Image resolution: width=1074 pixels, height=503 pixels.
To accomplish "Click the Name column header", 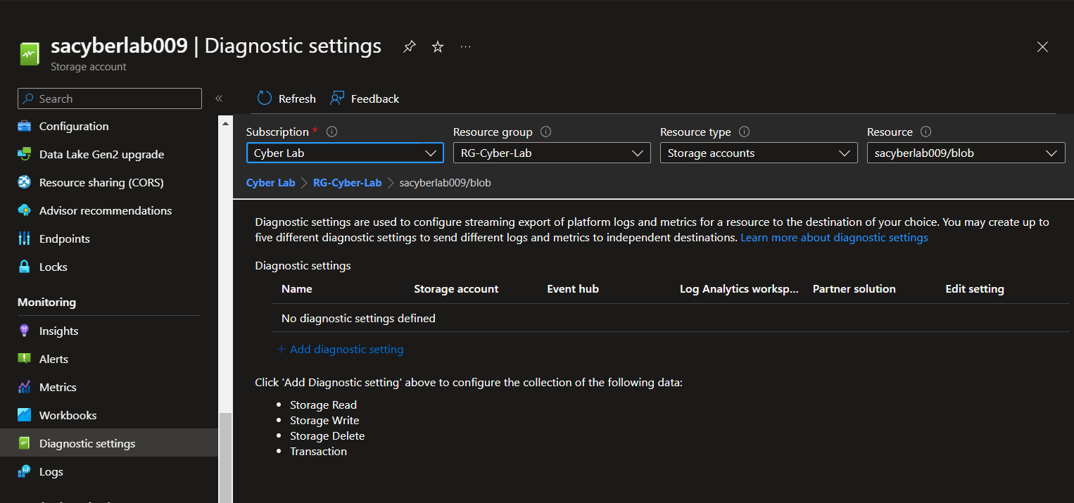I will (297, 289).
